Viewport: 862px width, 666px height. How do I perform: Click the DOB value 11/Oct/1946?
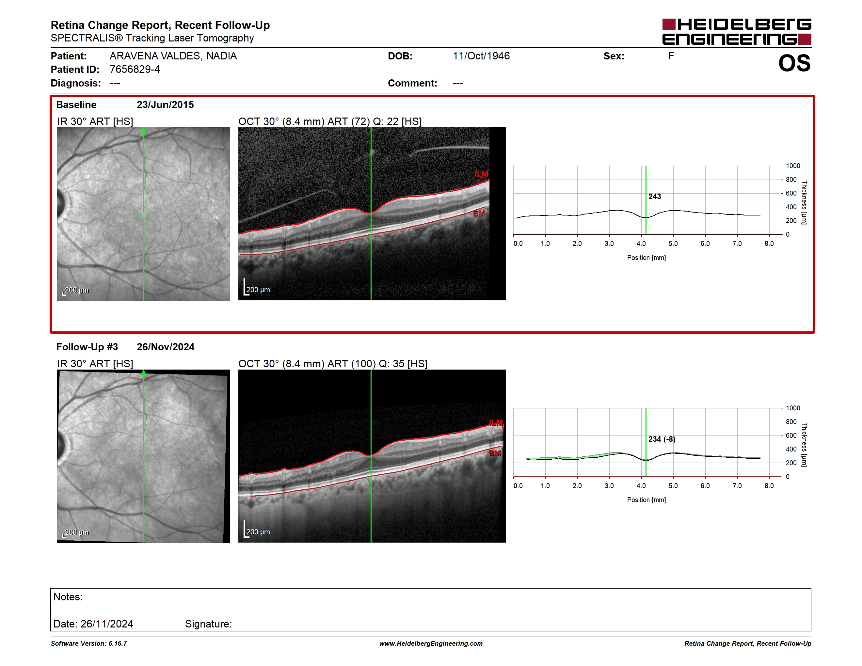pos(481,56)
